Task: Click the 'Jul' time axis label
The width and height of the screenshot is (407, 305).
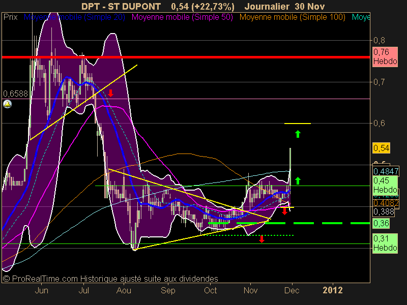Action: (x=83, y=290)
